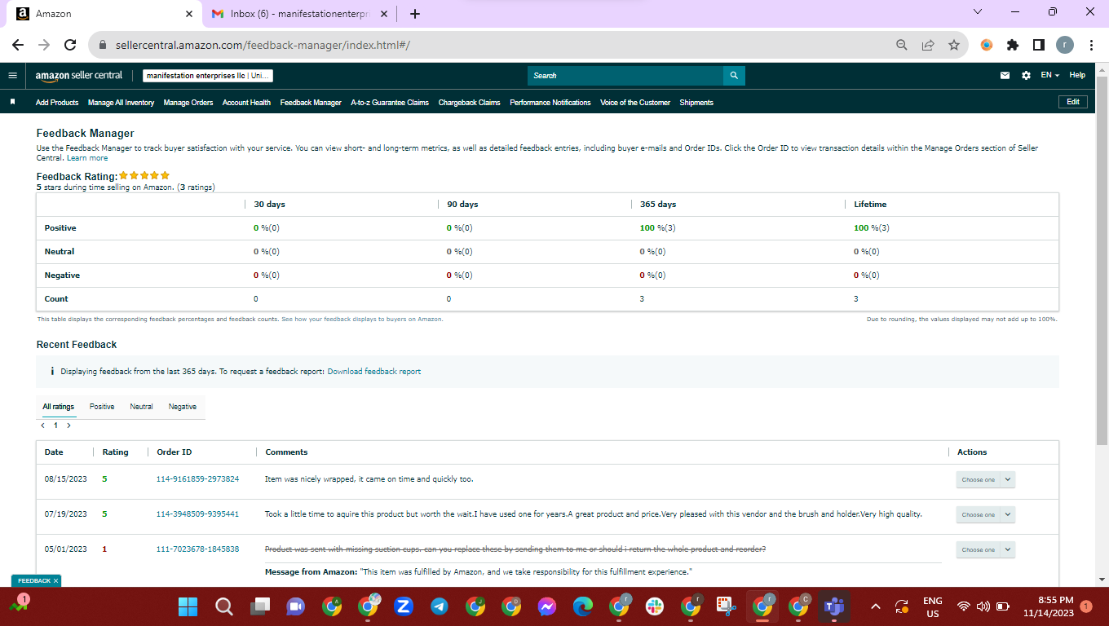The height and width of the screenshot is (626, 1109).
Task: Open the manifestation enterprises account switcher
Action: 208,76
